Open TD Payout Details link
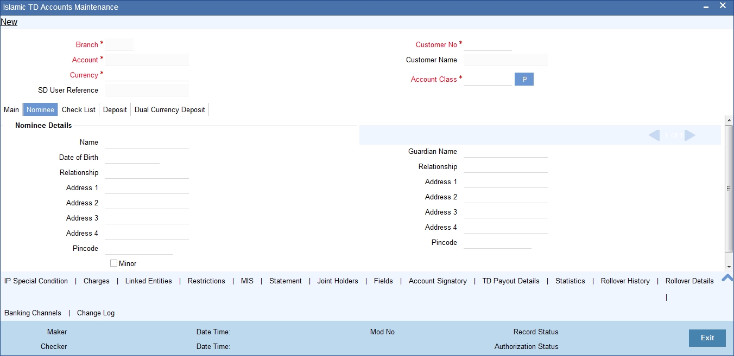The width and height of the screenshot is (734, 356). pos(511,281)
